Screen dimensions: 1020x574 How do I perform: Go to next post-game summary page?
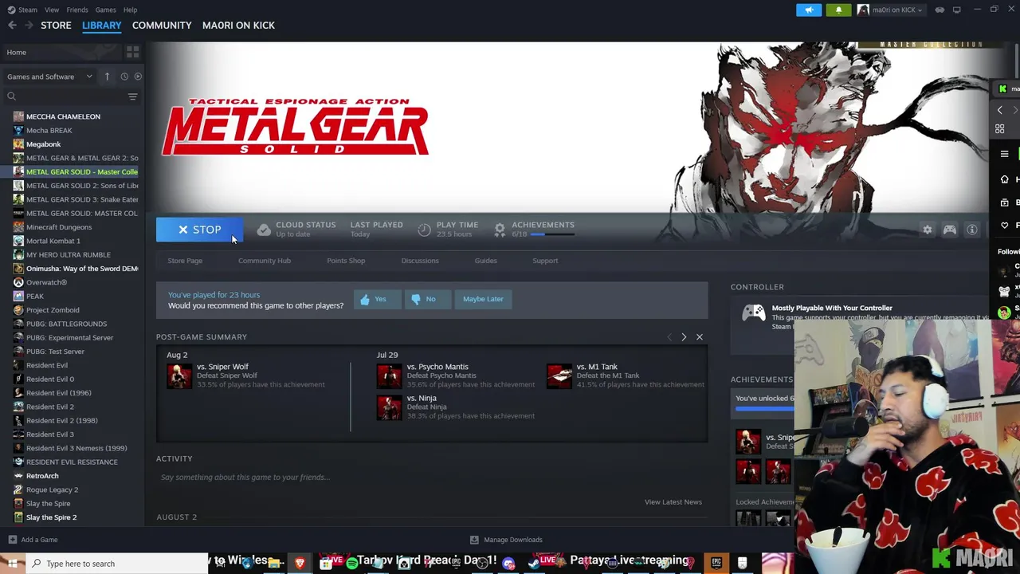pos(684,337)
